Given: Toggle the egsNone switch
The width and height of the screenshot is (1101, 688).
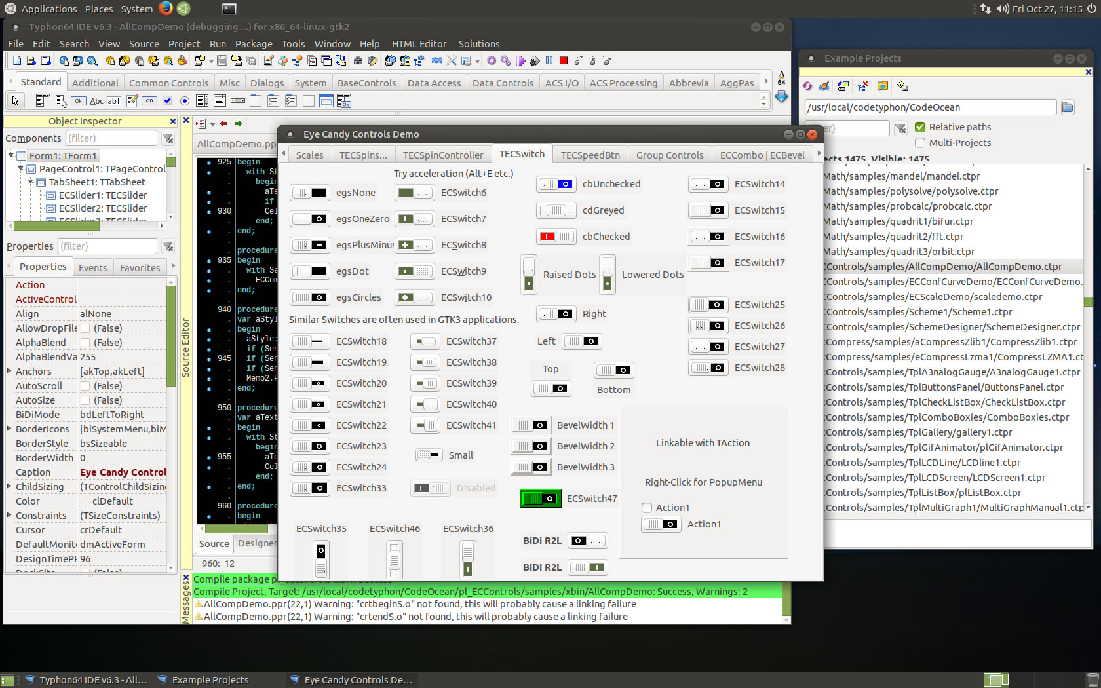Looking at the screenshot, I should click(x=310, y=193).
